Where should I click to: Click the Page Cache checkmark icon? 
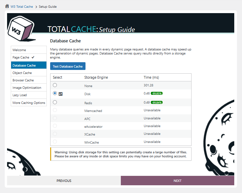click(33, 57)
